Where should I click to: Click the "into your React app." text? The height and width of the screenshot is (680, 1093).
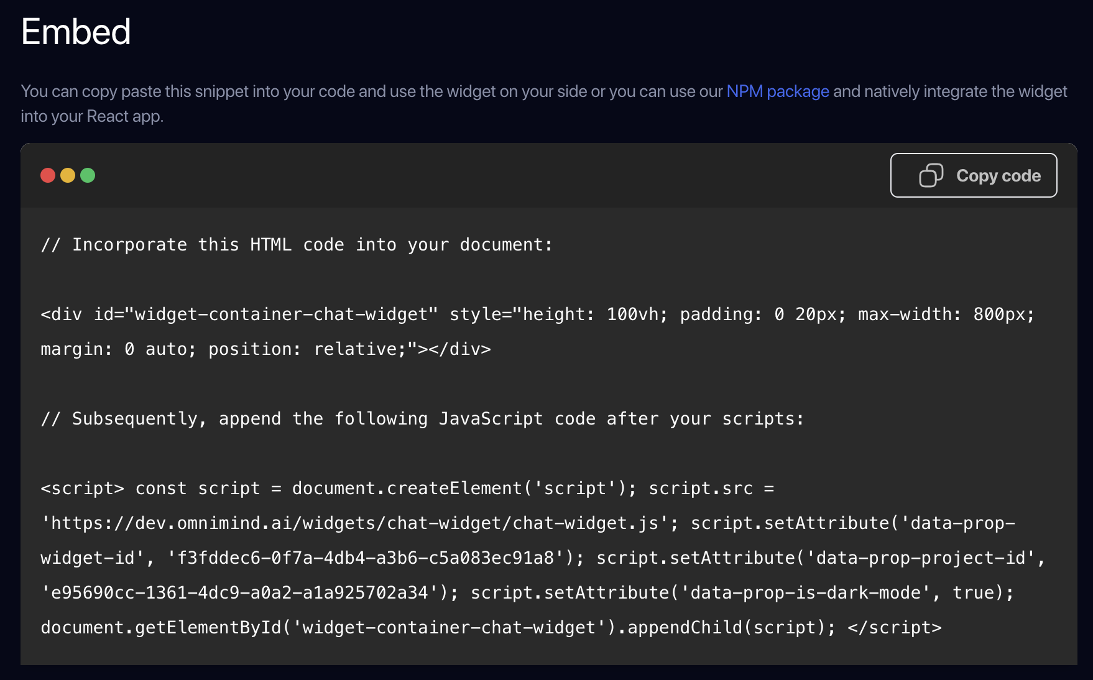click(92, 116)
